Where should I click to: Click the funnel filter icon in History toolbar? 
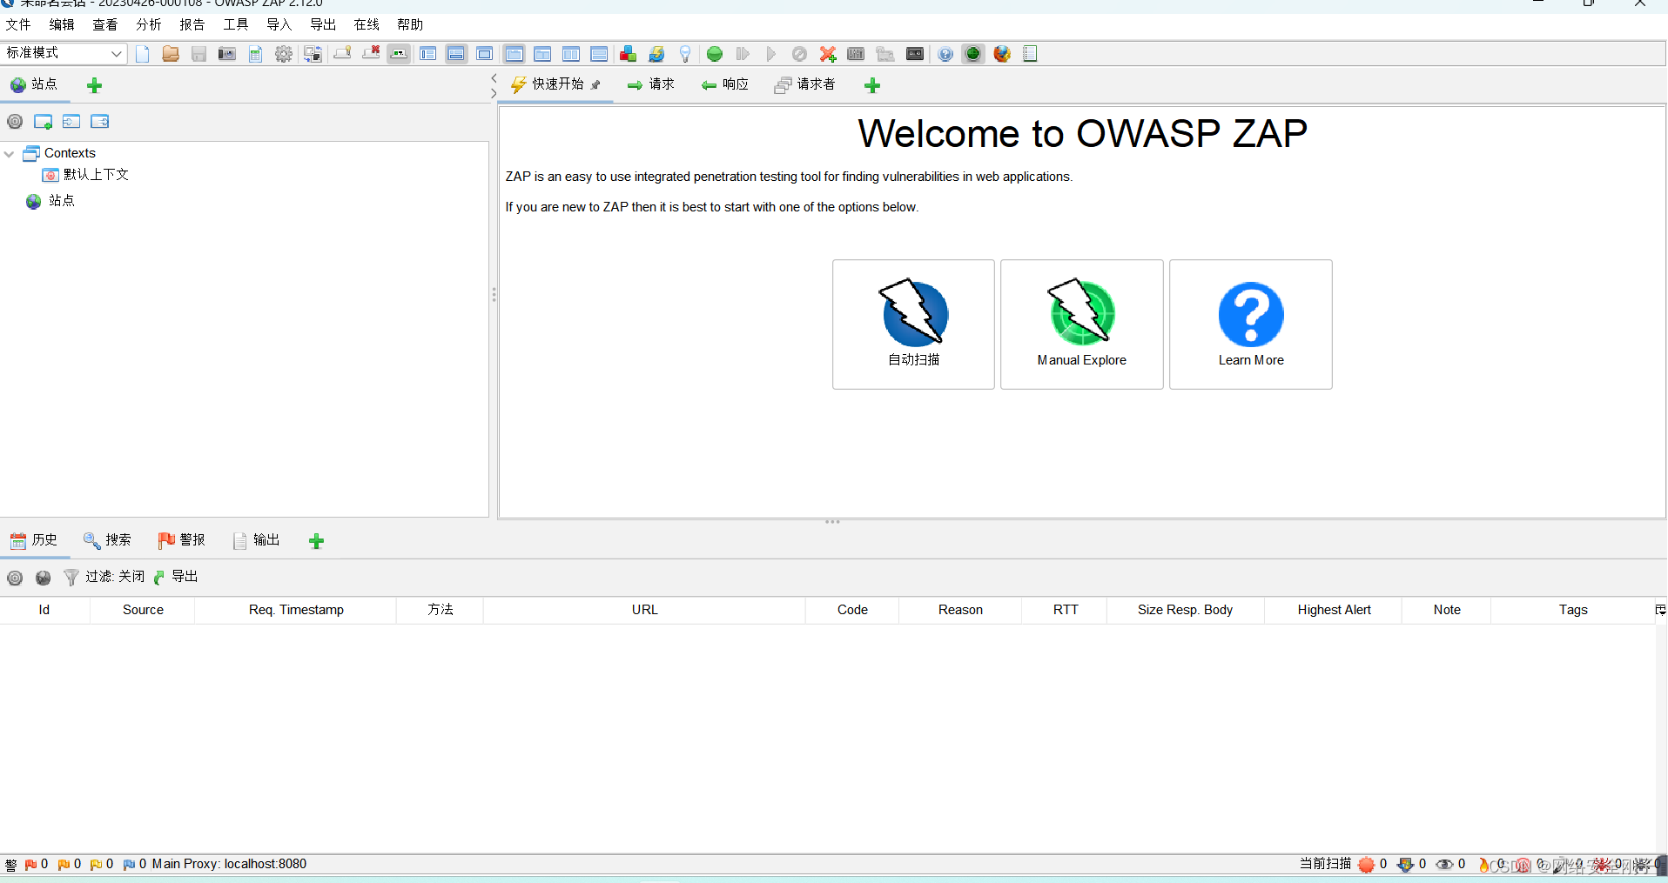71,578
